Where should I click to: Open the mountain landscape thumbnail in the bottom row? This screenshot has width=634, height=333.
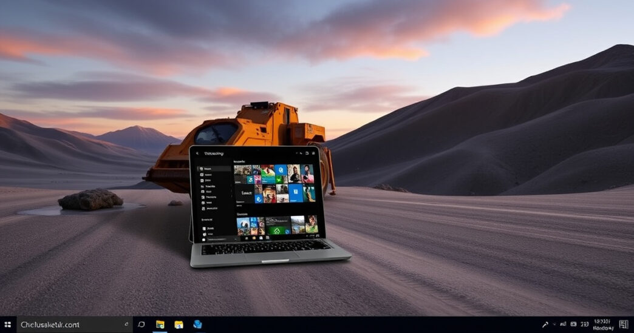click(x=298, y=224)
